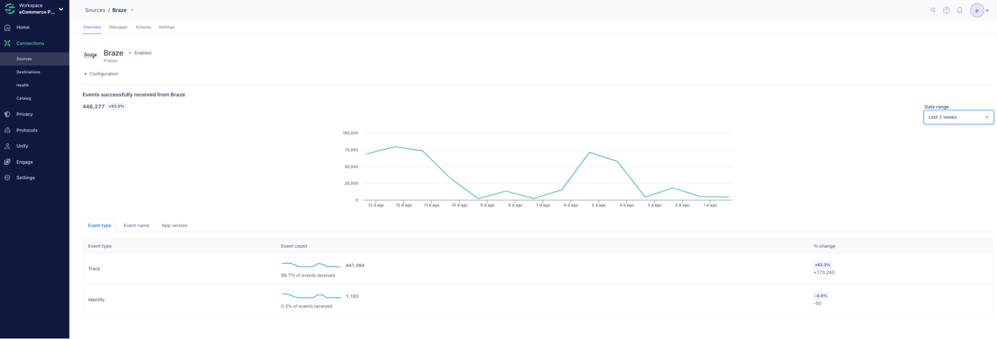The height and width of the screenshot is (339, 997).
Task: Click the Engage sidebar label
Action: [24, 162]
